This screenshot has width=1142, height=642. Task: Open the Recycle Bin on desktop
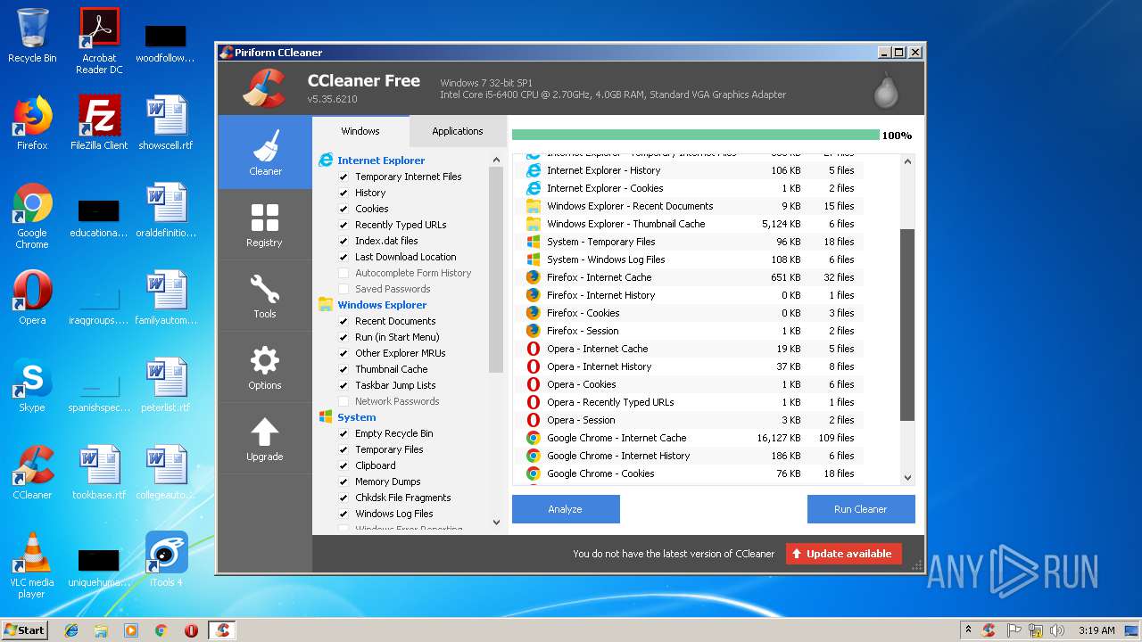[x=32, y=36]
